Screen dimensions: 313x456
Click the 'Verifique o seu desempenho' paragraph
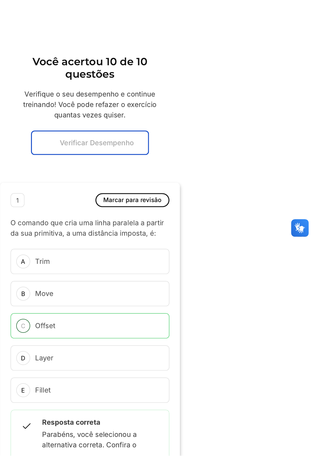pos(90,104)
